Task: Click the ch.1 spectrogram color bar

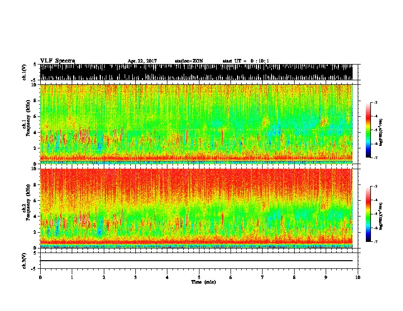Action: [368, 130]
